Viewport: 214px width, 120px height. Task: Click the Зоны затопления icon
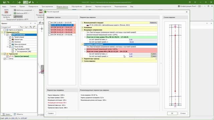coord(13,44)
